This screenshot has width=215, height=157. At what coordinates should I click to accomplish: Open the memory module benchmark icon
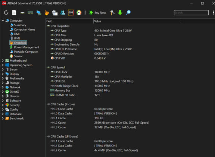[x=31, y=13]
